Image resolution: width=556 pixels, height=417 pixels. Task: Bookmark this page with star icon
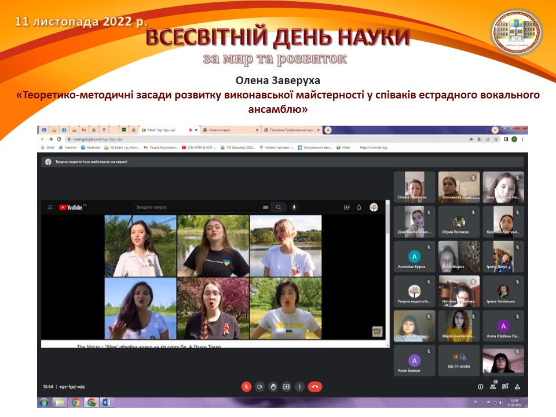[496, 140]
